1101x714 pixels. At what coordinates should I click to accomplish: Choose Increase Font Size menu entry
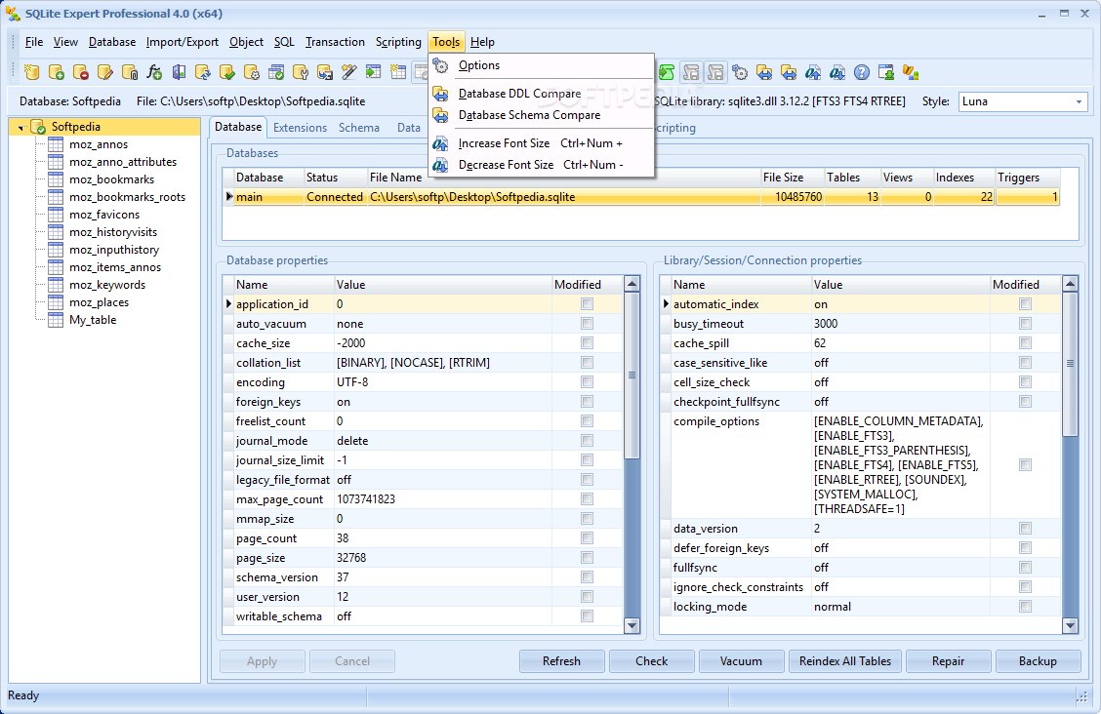click(542, 143)
